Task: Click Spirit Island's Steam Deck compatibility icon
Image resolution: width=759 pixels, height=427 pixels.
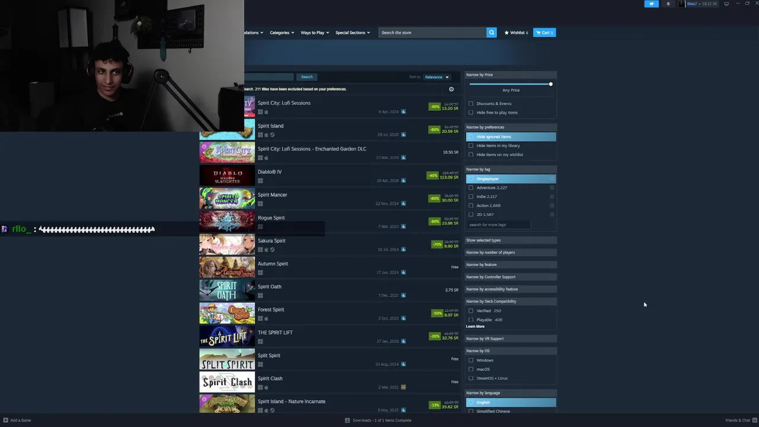Action: (403, 135)
